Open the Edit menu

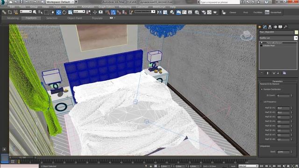[x=12, y=7]
